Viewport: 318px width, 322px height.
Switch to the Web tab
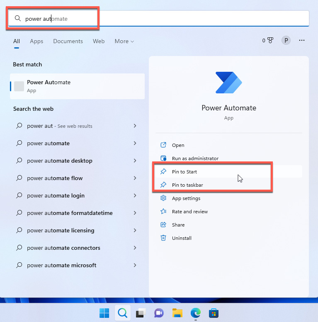pyautogui.click(x=99, y=41)
